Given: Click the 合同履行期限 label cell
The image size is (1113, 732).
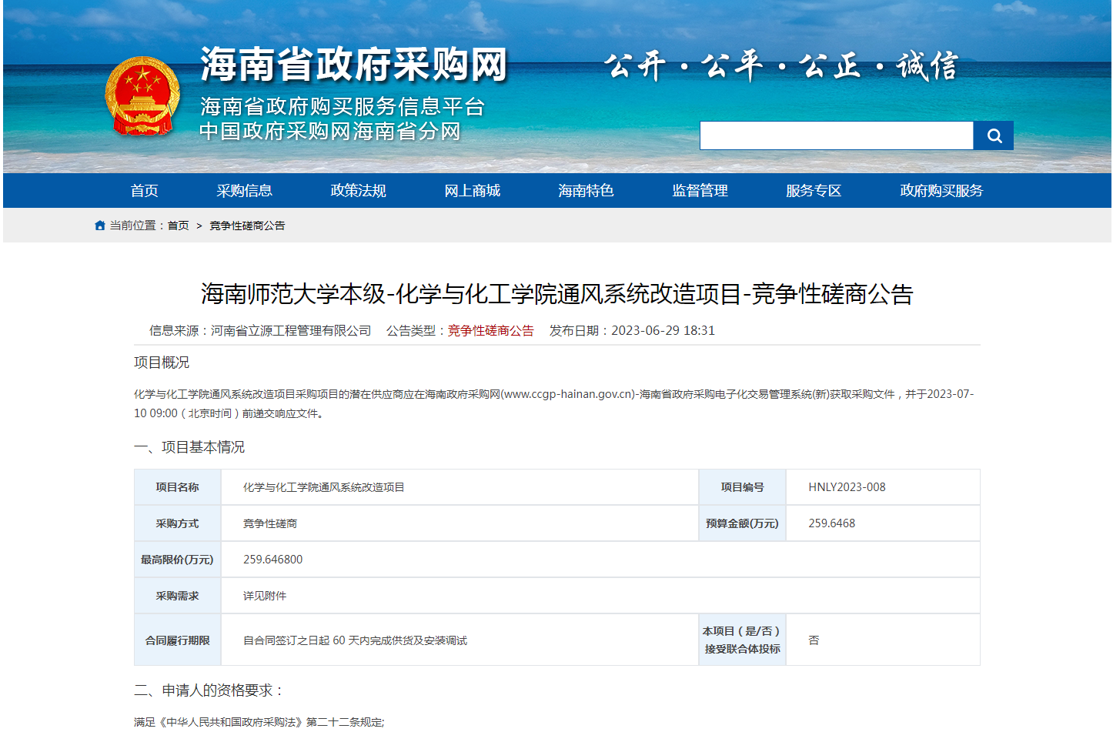Looking at the screenshot, I should [x=178, y=640].
